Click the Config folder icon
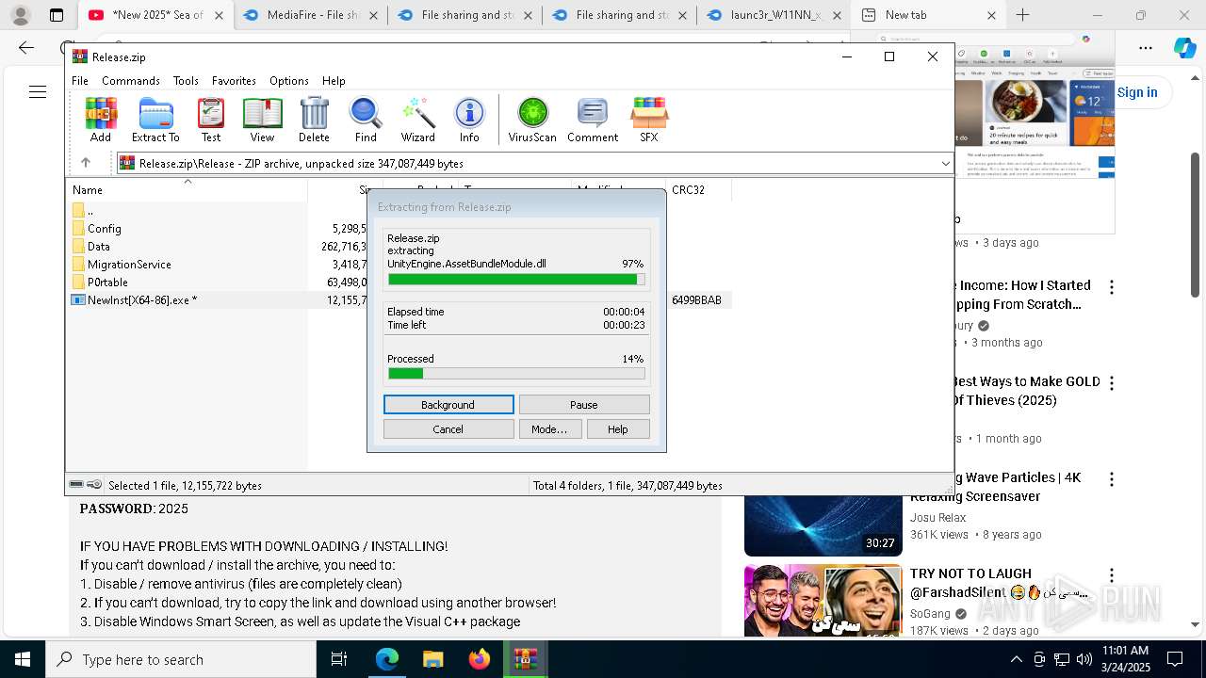This screenshot has width=1206, height=678. click(x=78, y=228)
